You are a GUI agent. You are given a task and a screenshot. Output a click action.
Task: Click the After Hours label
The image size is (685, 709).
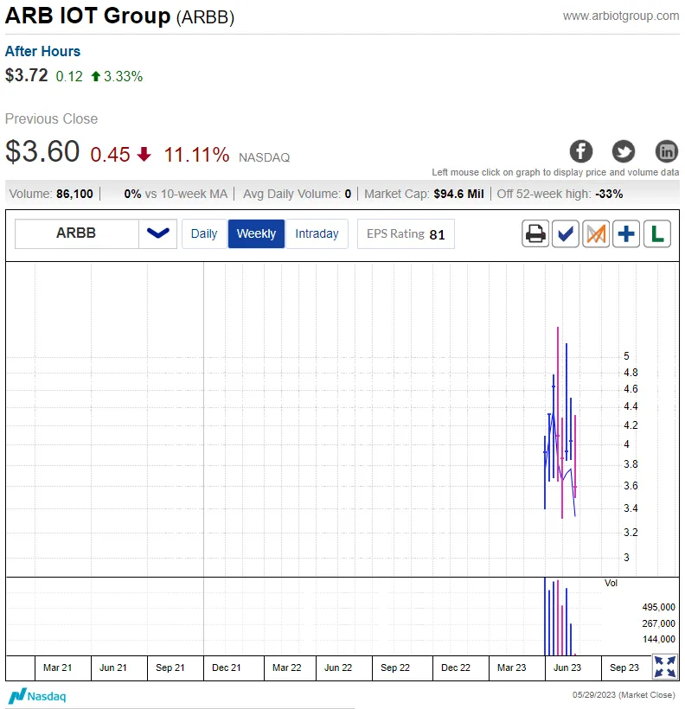42,51
